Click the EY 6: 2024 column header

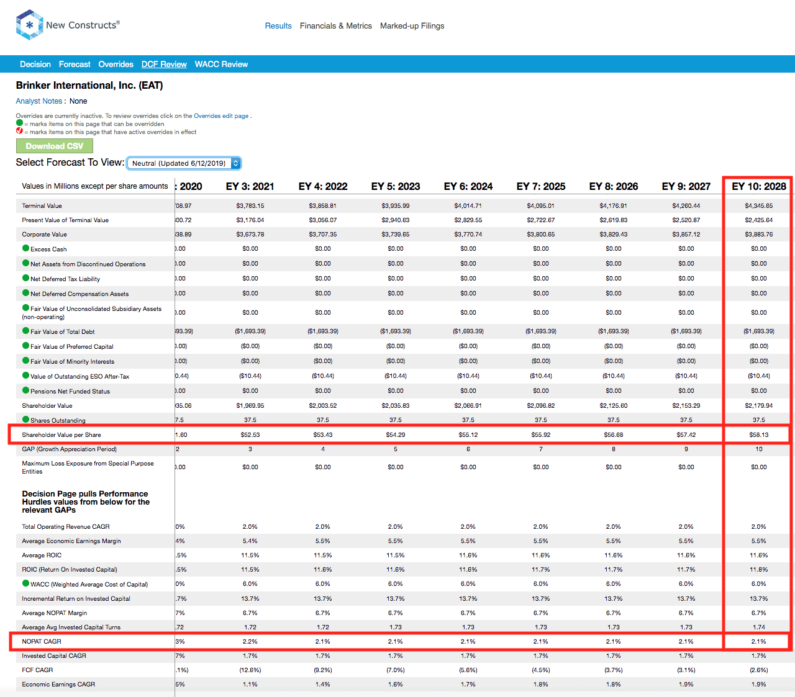(x=468, y=186)
